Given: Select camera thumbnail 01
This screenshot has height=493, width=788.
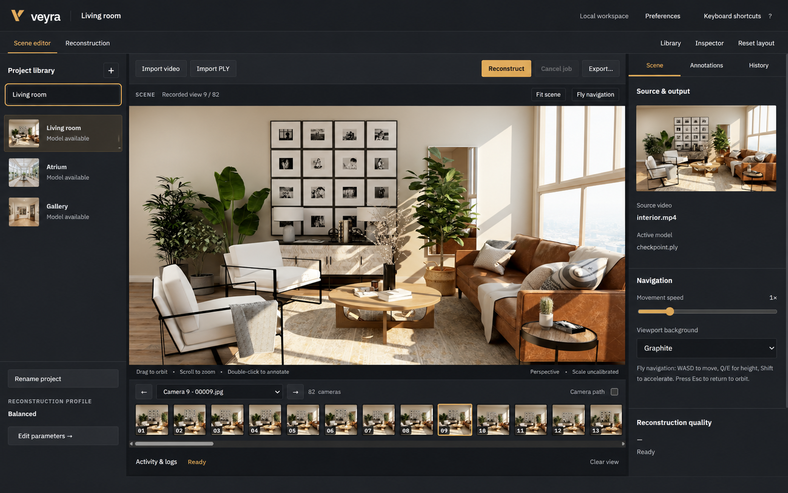Looking at the screenshot, I should (152, 420).
